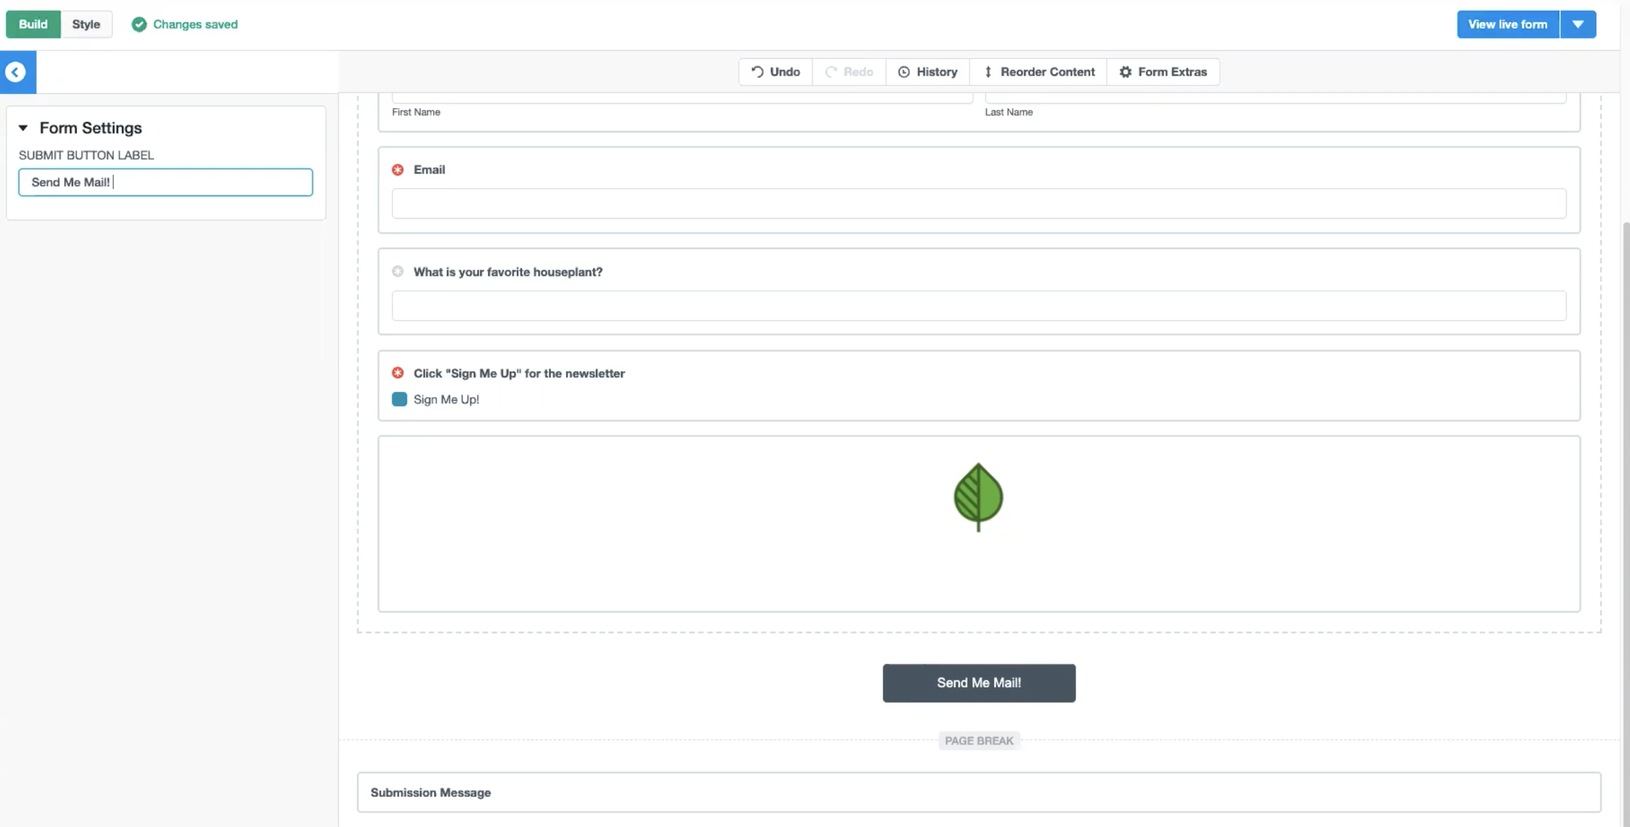This screenshot has width=1630, height=827.
Task: Click the green leaf image
Action: [x=978, y=497]
